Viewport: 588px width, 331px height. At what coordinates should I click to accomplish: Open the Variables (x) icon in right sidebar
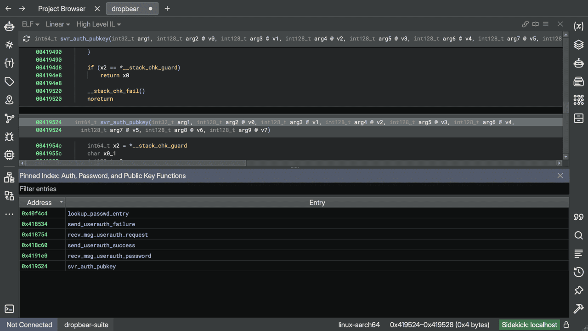pyautogui.click(x=579, y=26)
